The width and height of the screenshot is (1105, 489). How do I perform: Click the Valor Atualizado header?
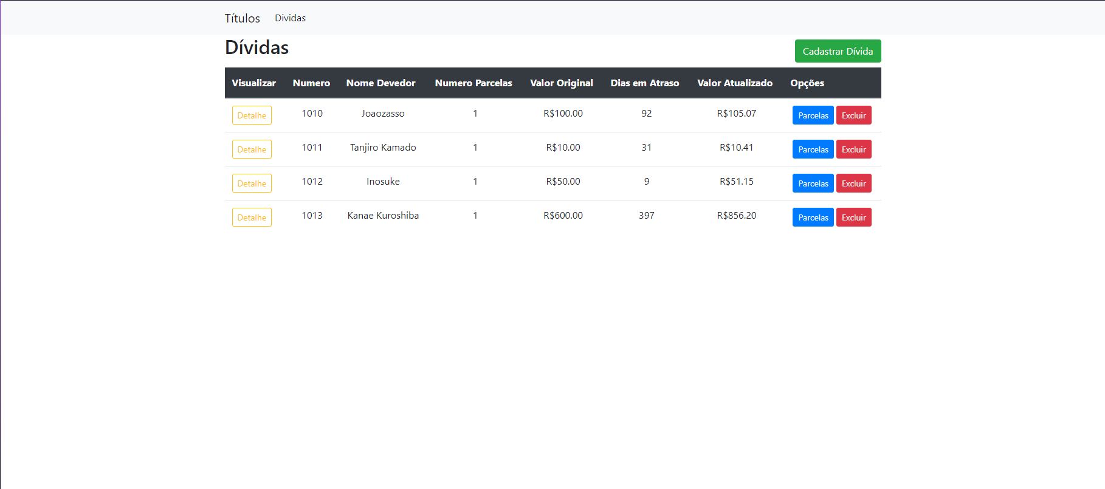735,83
